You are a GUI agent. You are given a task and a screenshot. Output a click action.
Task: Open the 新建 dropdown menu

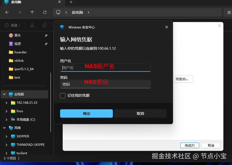pyautogui.click(x=13, y=25)
